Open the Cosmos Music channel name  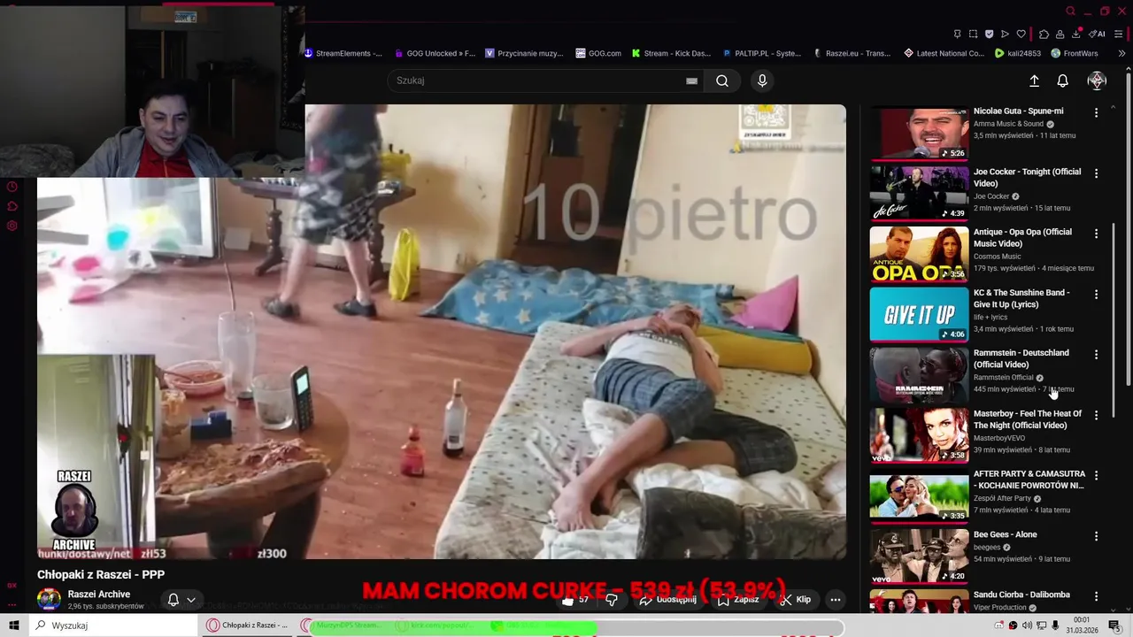997,257
